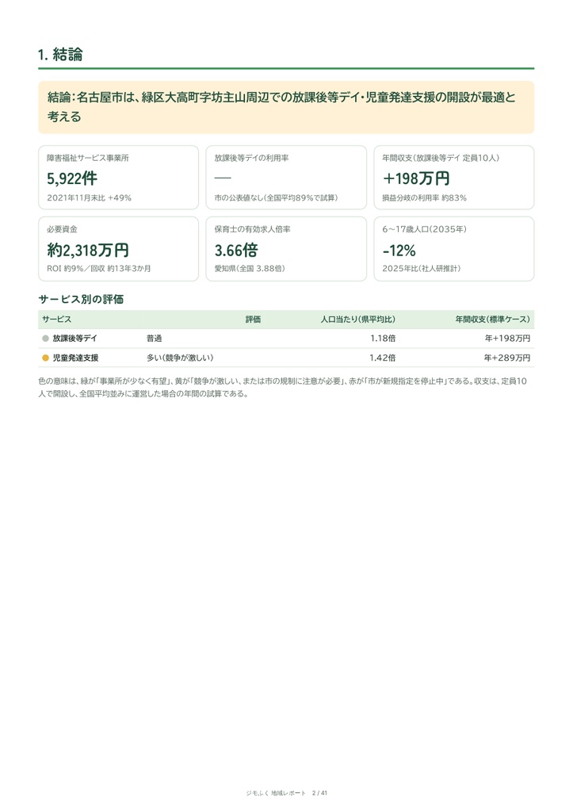Click the color legend footnote paragraph
Screen dimensions: 573x812
(283, 387)
